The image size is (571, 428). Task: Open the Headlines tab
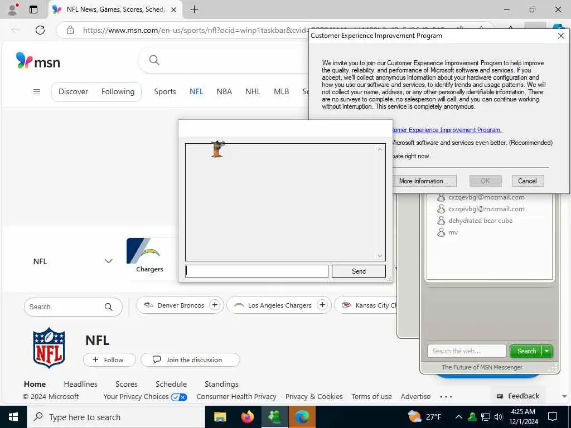pyautogui.click(x=80, y=384)
